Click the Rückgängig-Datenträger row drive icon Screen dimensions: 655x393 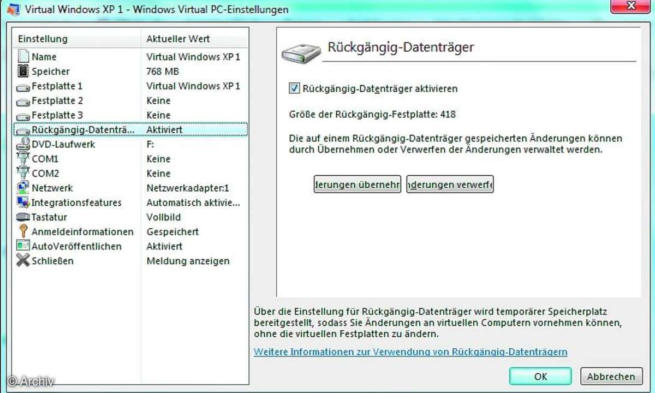click(x=23, y=130)
